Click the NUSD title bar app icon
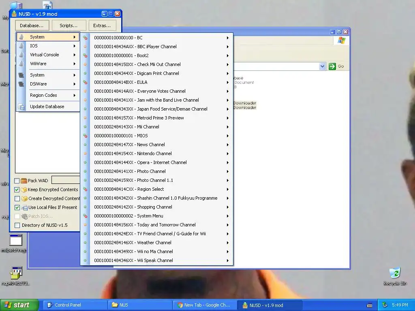This screenshot has width=415, height=311. tap(14, 14)
